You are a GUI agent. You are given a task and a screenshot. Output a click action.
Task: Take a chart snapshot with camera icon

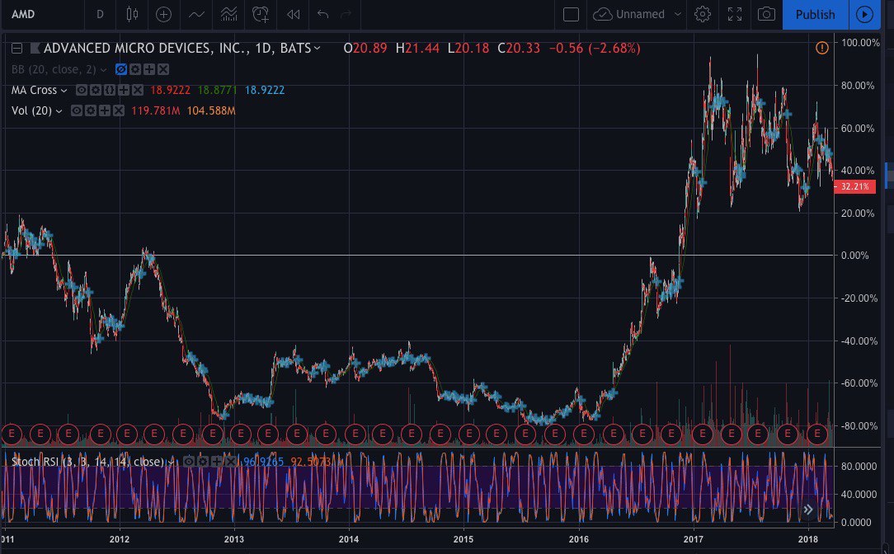pyautogui.click(x=766, y=14)
